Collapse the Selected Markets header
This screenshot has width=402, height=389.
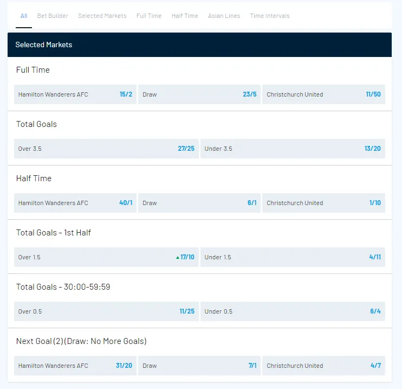pyautogui.click(x=199, y=44)
